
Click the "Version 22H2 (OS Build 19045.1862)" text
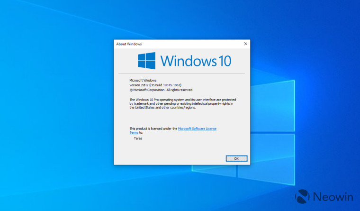coord(155,85)
